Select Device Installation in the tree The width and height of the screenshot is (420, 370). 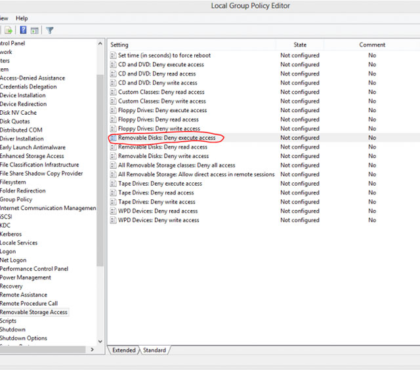tap(23, 95)
